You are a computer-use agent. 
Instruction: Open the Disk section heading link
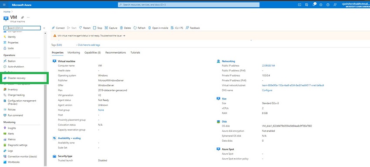(224, 122)
